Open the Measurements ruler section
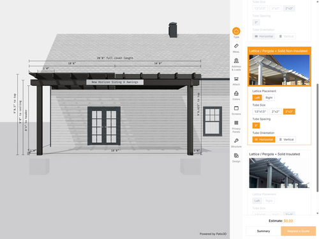 (x=236, y=48)
